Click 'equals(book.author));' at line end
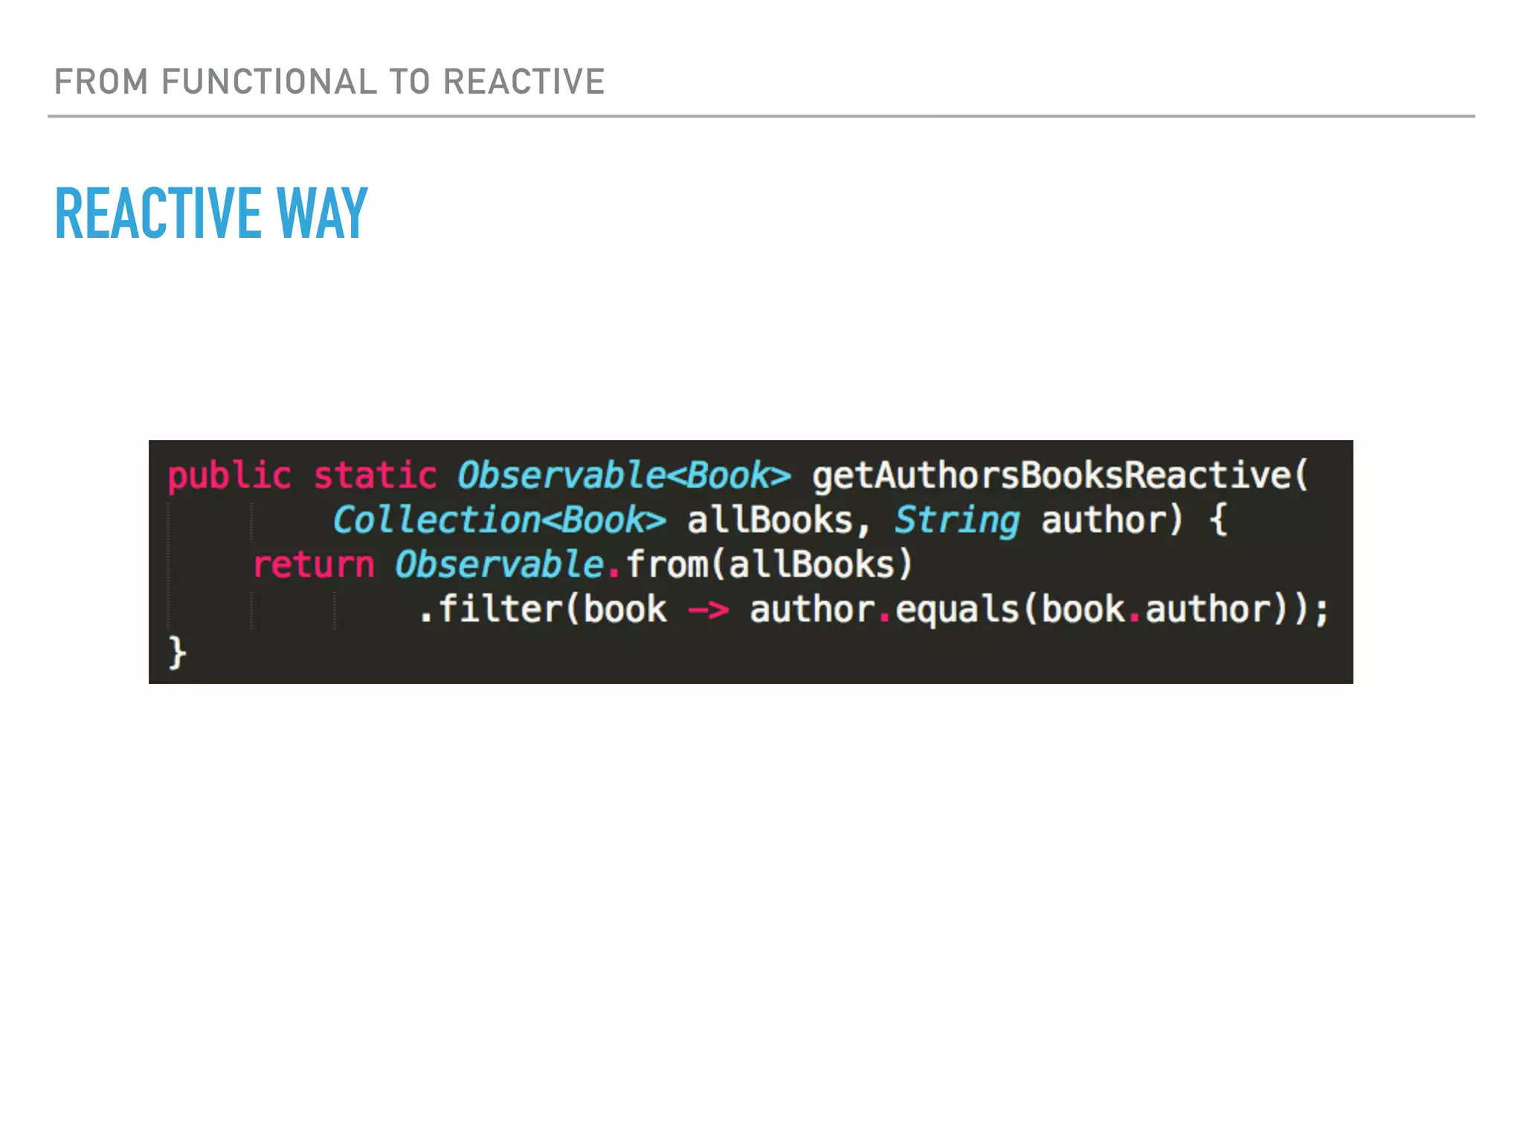Viewport: 1523px width, 1142px height. pos(1112,610)
